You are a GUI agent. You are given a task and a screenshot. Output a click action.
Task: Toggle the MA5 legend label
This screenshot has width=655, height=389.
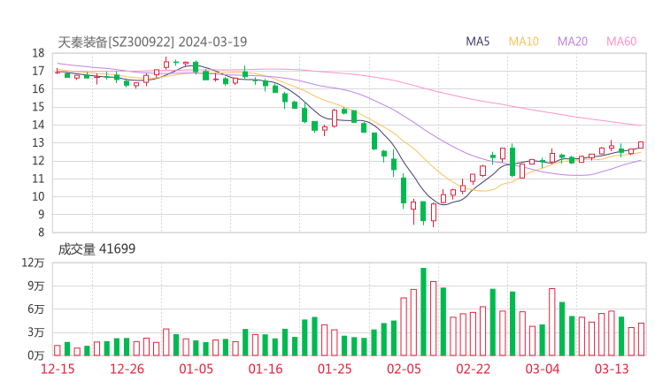[x=478, y=42]
